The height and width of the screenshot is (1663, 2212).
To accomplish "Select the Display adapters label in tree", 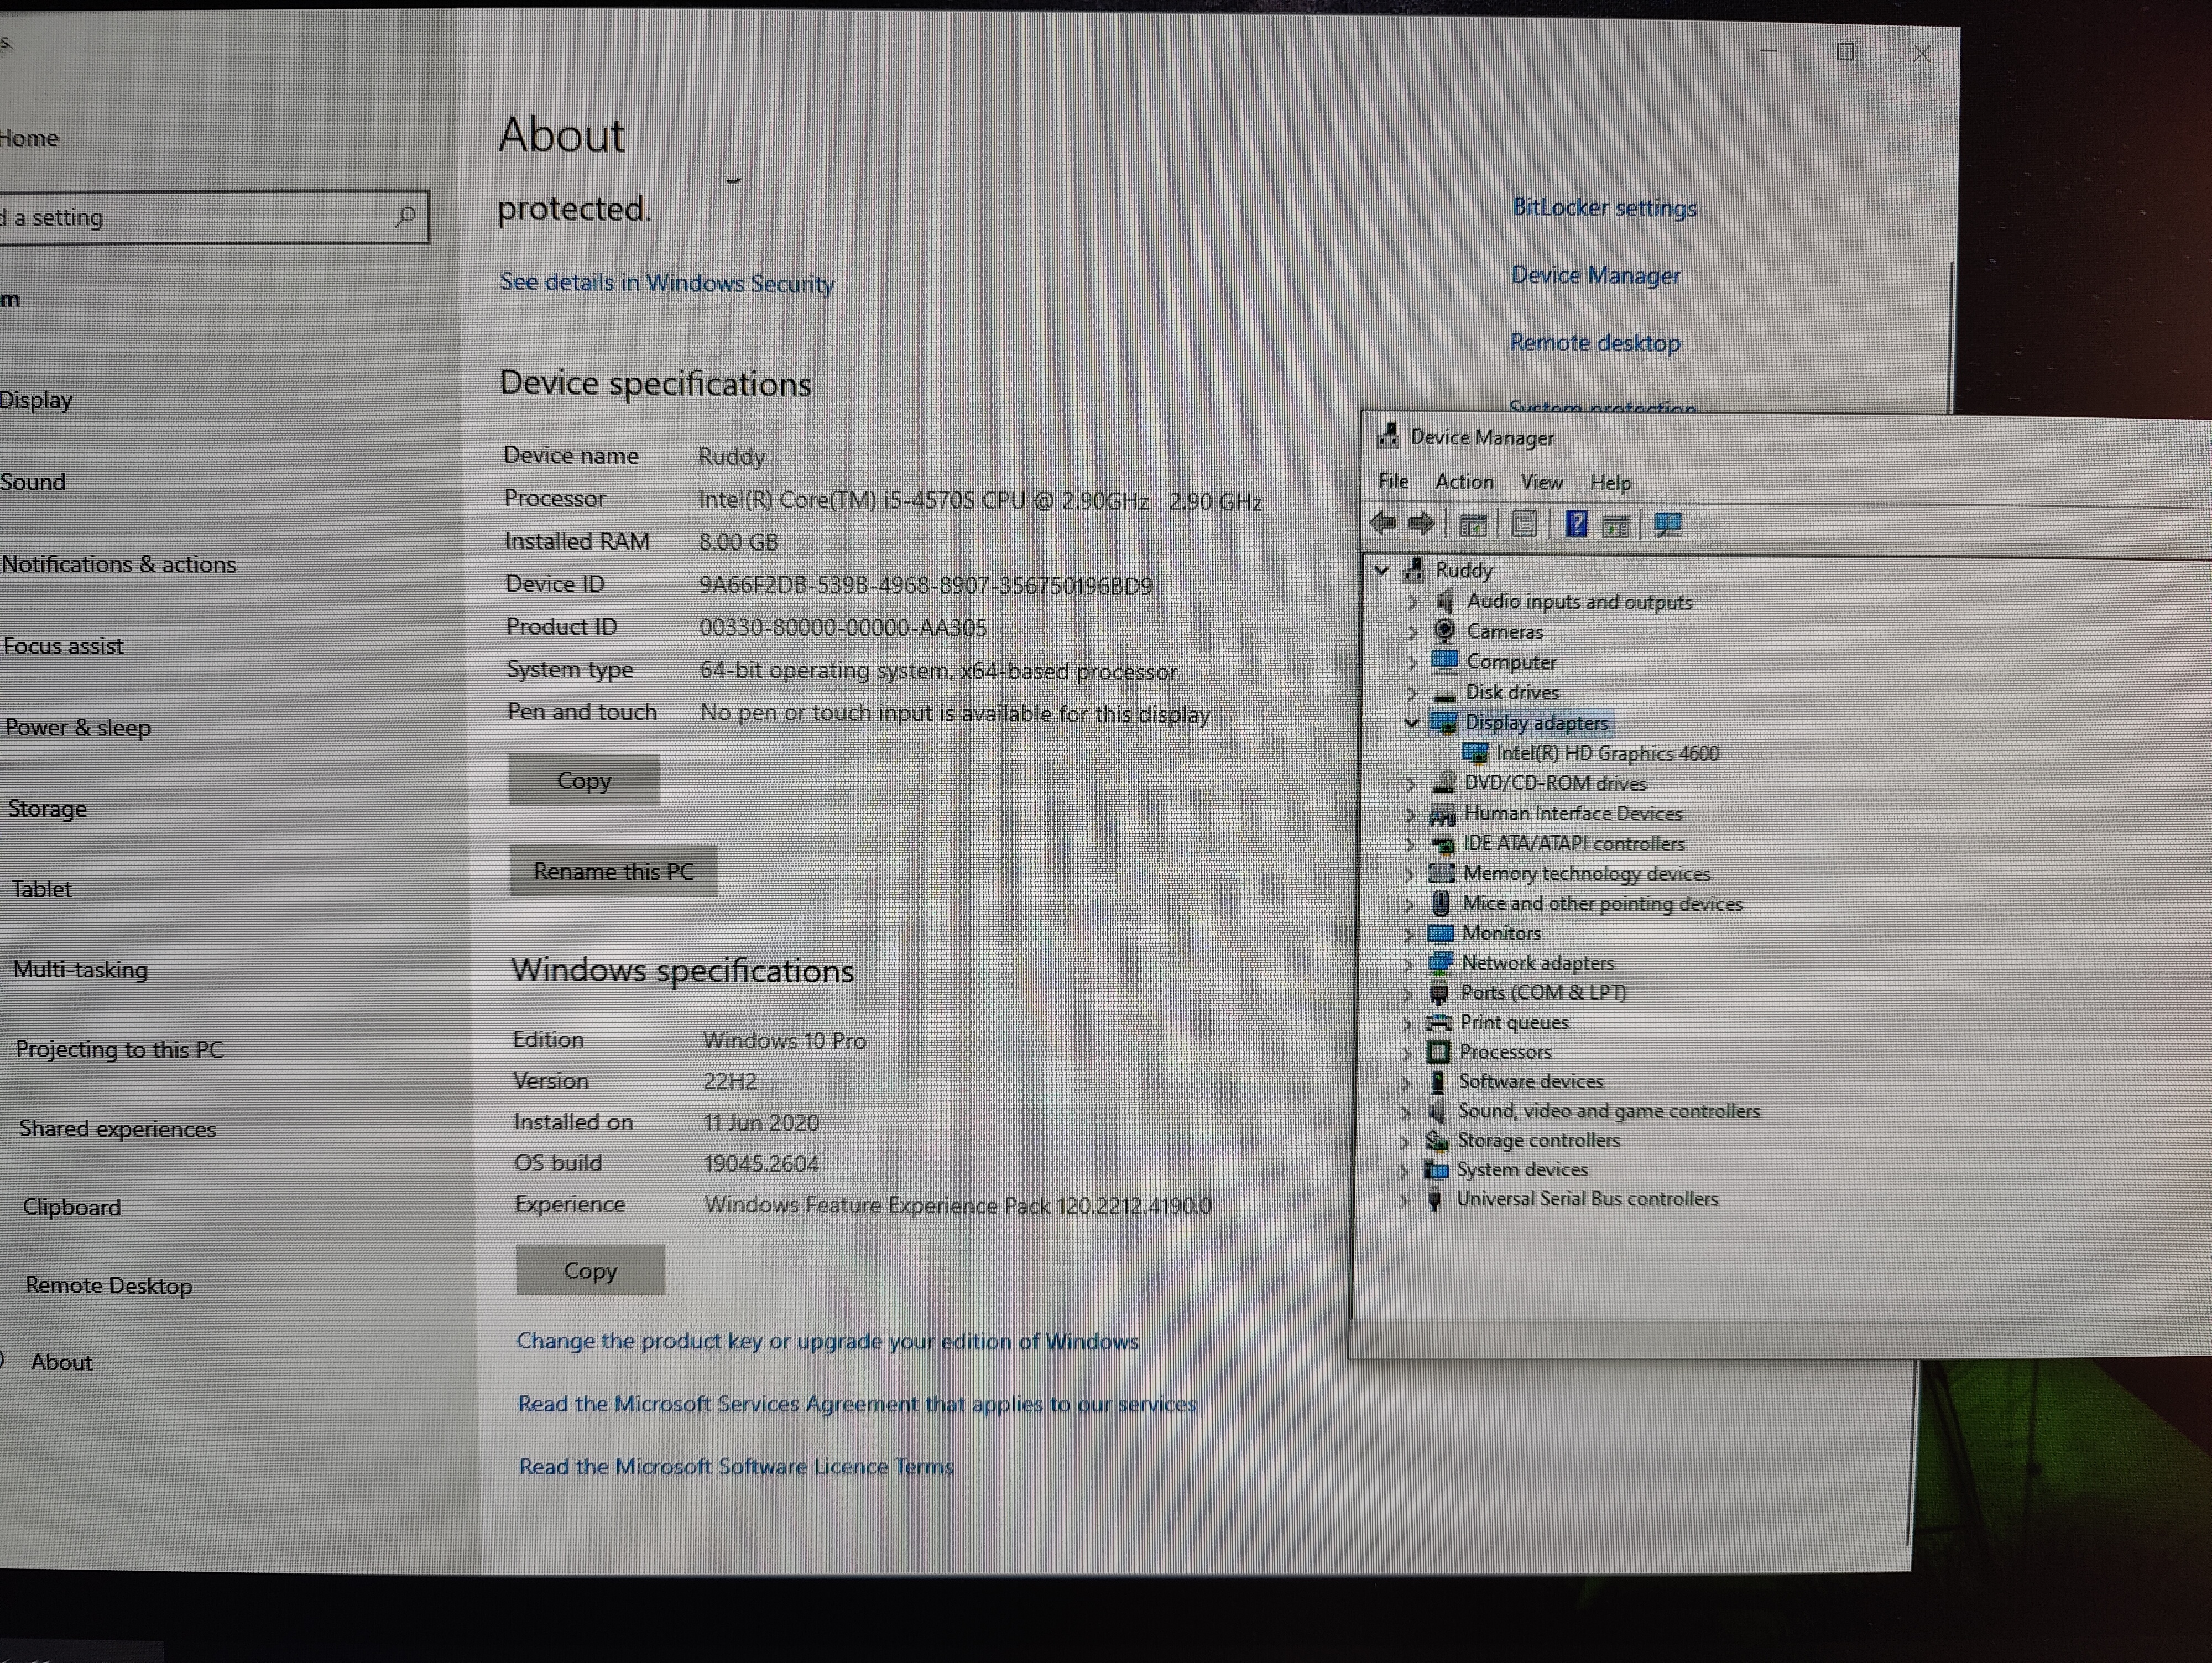I will [1536, 723].
